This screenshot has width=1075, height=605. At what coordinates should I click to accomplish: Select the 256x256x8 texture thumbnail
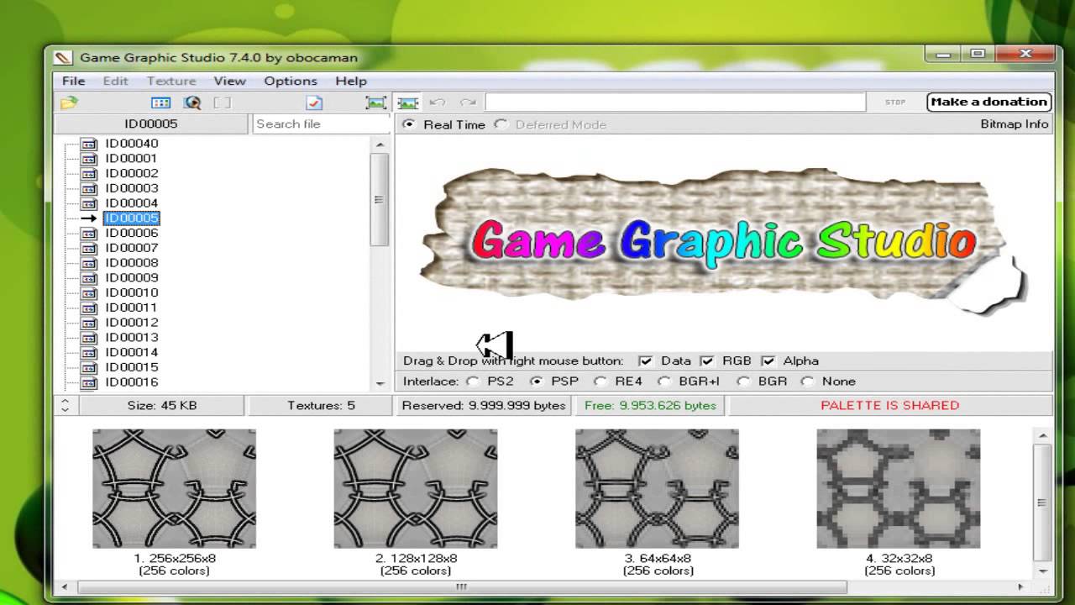[x=174, y=489]
